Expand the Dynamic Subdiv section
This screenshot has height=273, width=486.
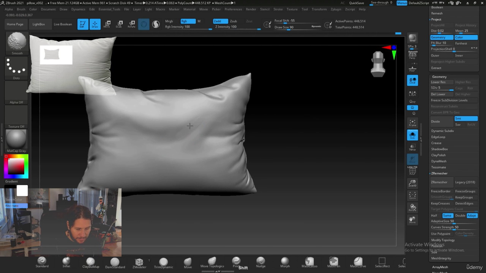tap(442, 131)
